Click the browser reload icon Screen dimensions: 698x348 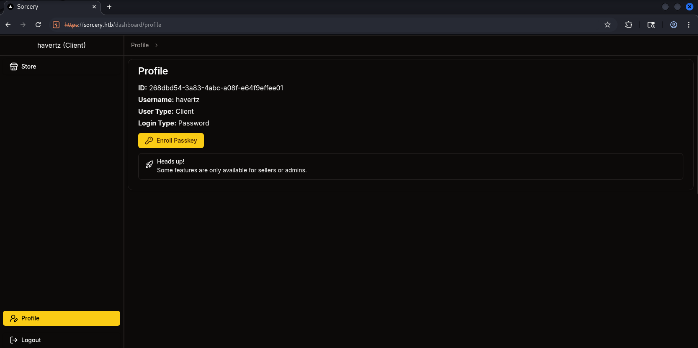pos(38,25)
